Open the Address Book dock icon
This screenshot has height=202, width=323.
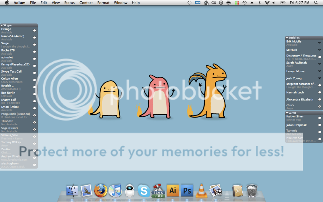pos(237,190)
